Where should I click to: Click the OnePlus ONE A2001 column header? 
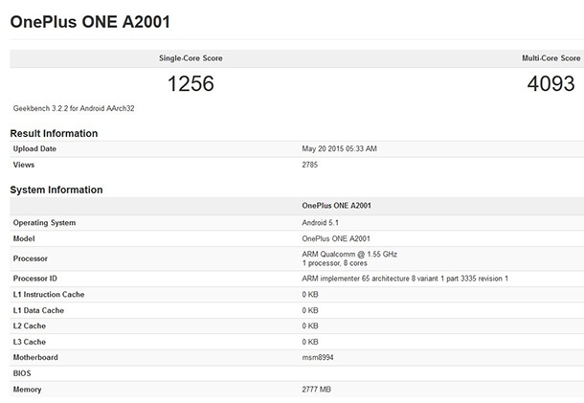(336, 206)
